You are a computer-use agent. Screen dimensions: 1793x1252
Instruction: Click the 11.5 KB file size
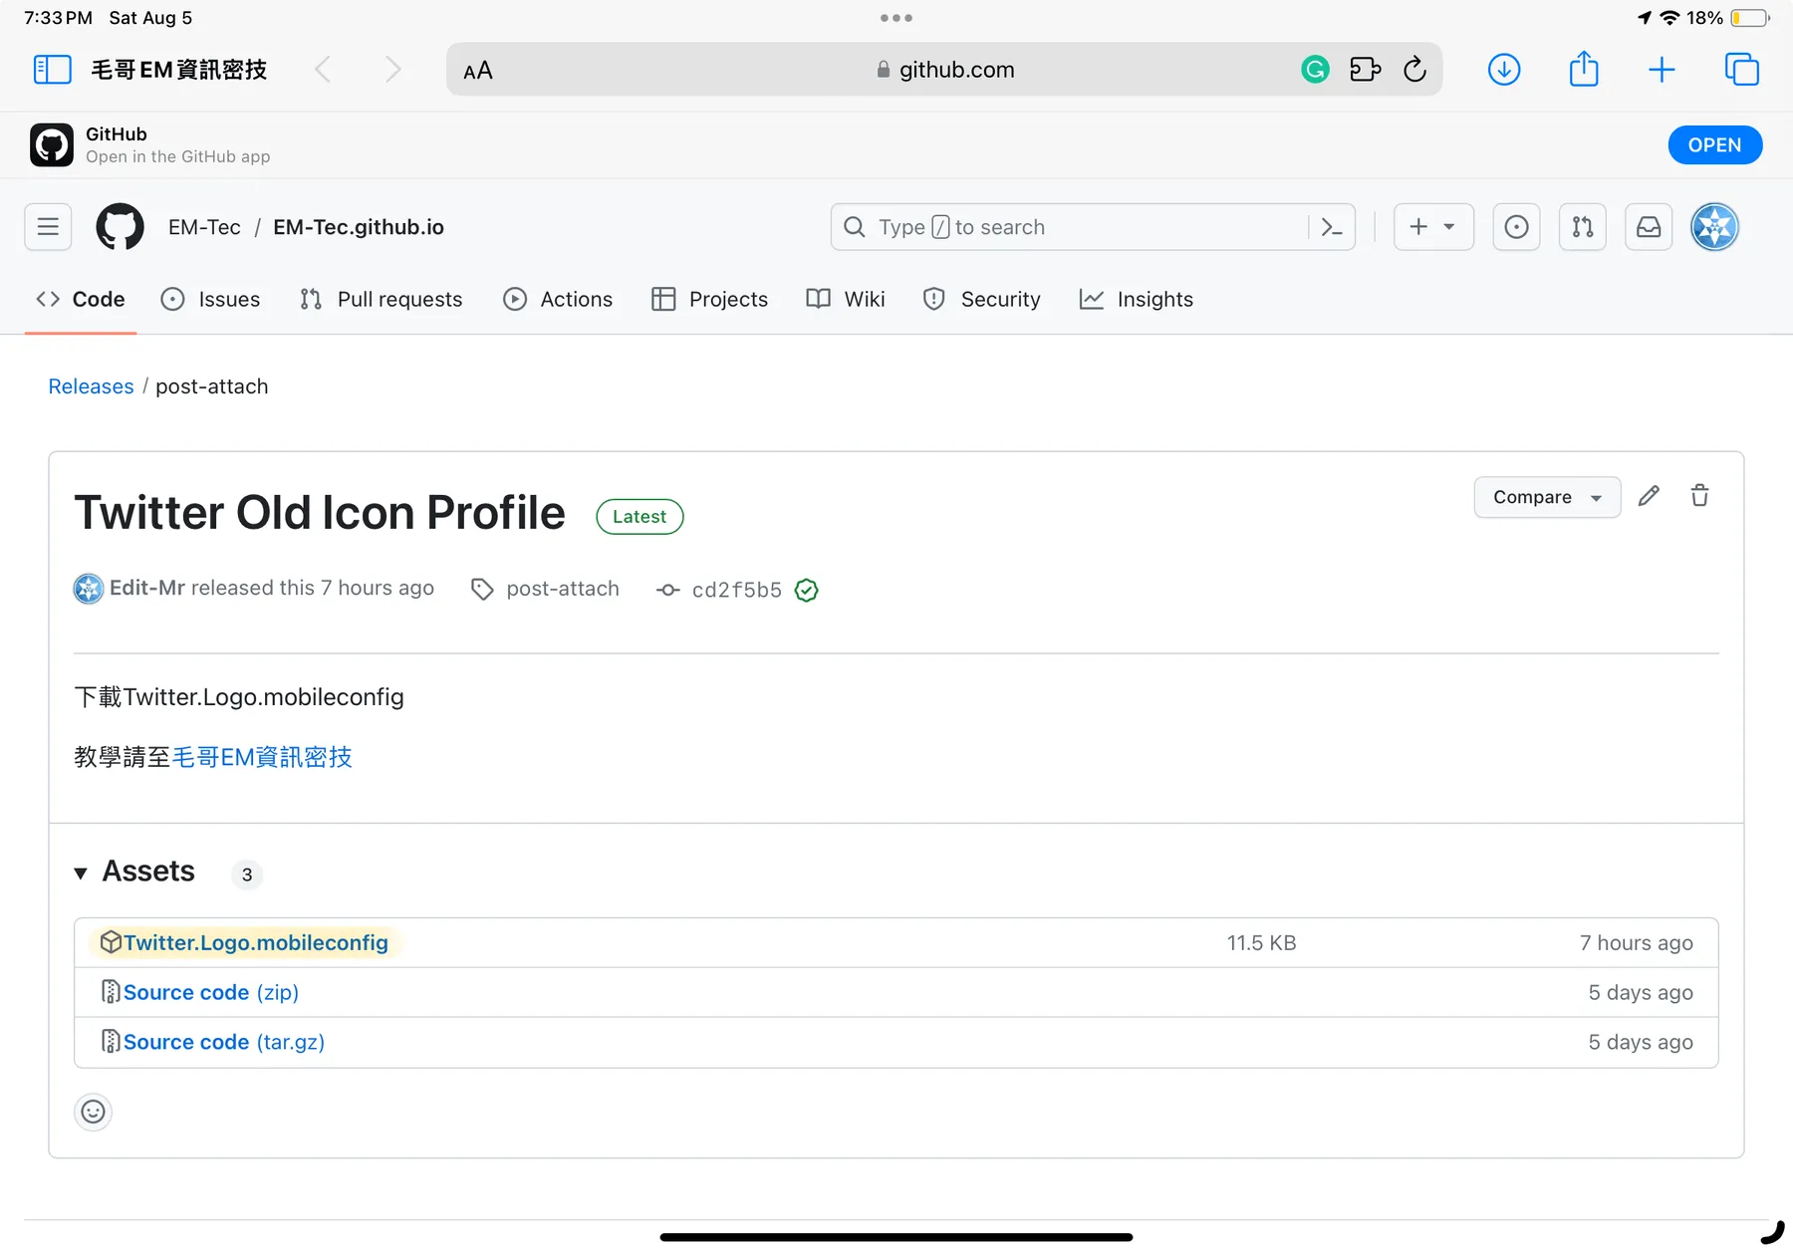[x=1261, y=943]
